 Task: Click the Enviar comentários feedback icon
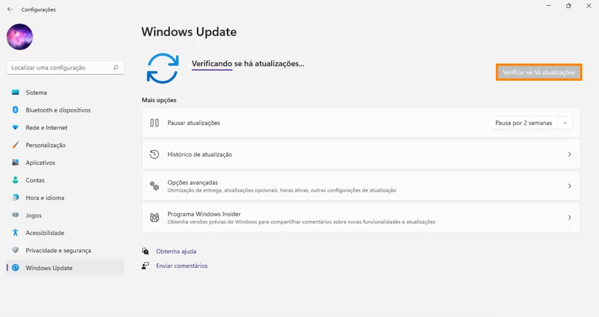pyautogui.click(x=145, y=266)
